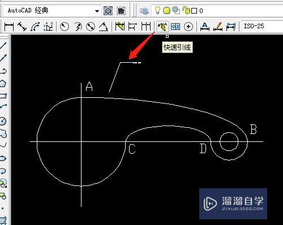
Task: Select the Baseline dimension tool
Action: click(133, 27)
